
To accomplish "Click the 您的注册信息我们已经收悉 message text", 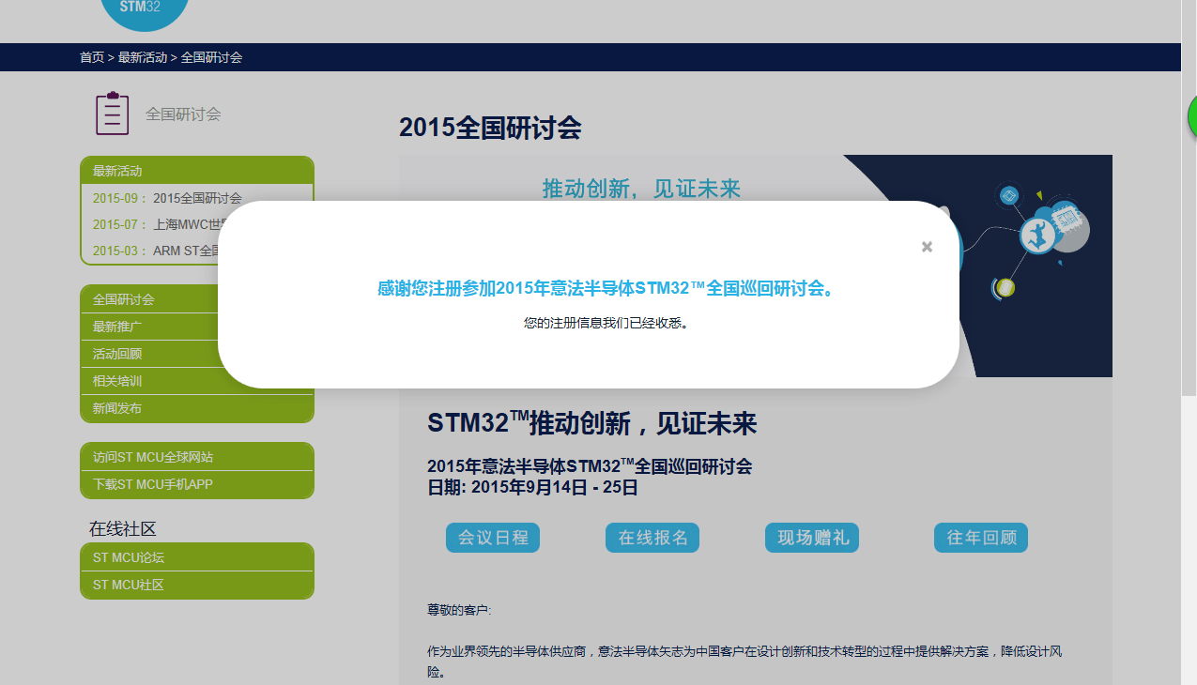I will [x=606, y=323].
